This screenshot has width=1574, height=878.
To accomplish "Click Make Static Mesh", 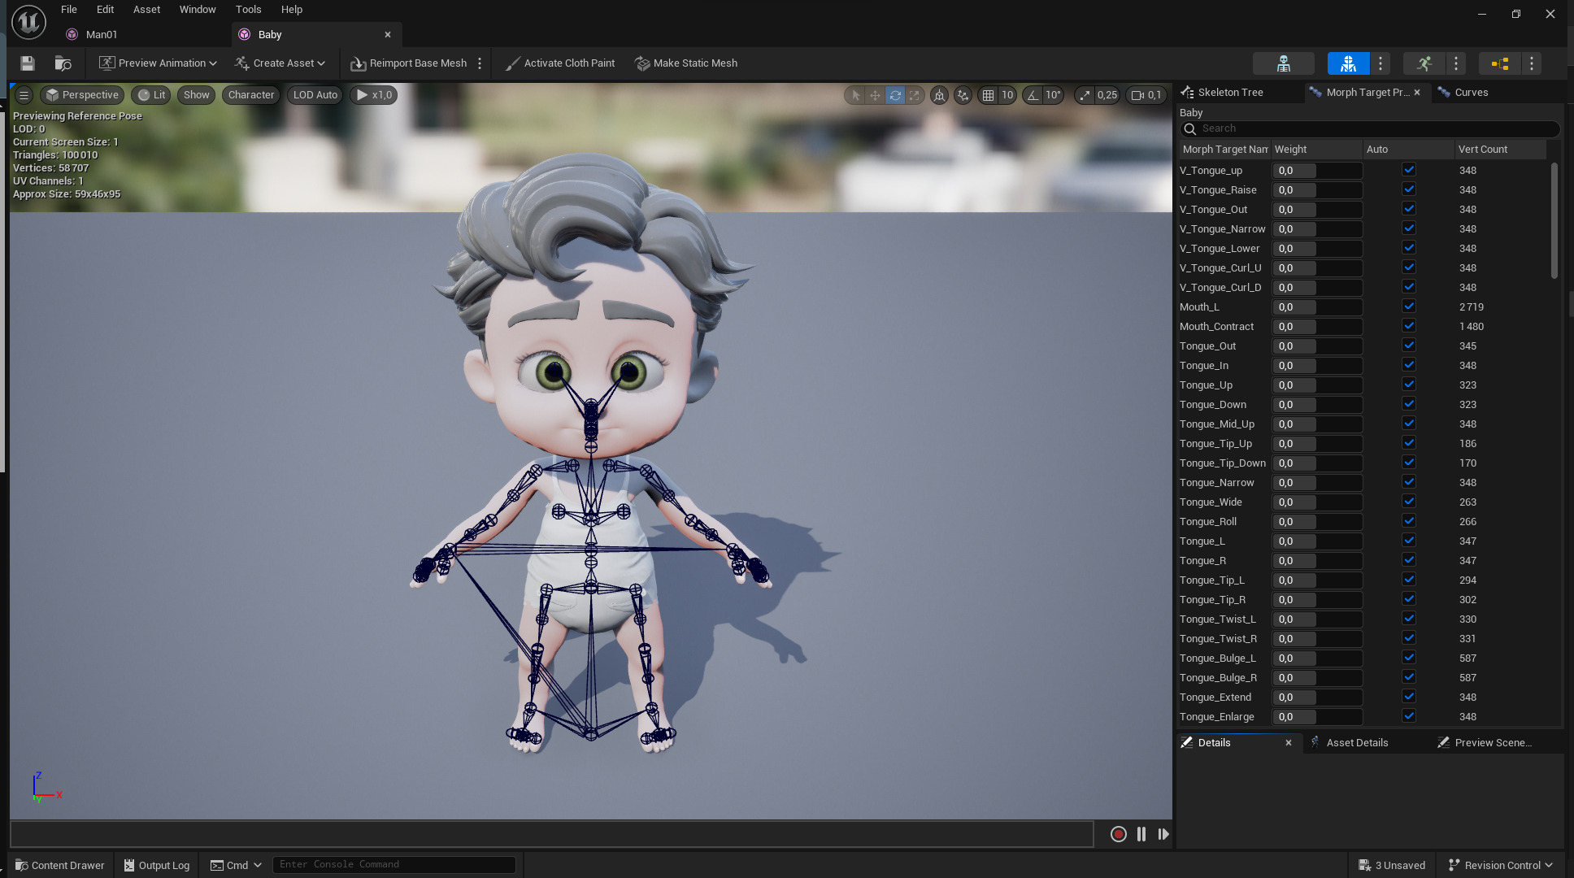I will 686,63.
